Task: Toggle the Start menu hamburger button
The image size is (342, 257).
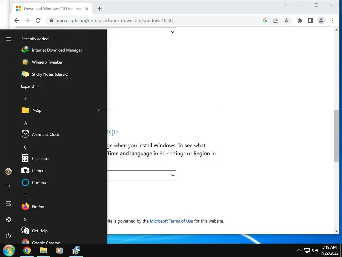Action: pos(8,39)
